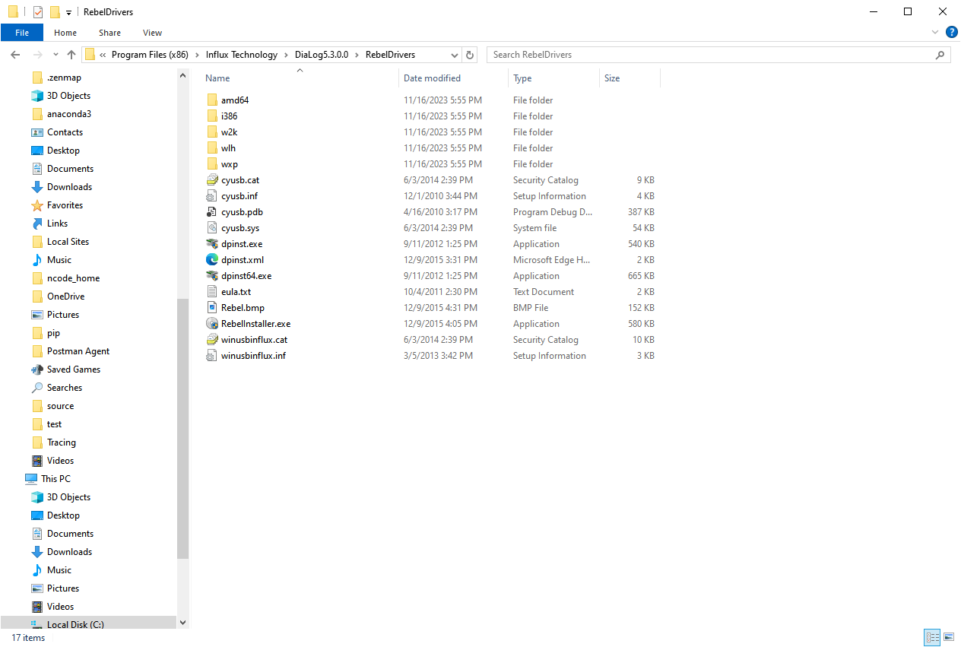Click navigation pane scroll up arrow
961x647 pixels.
(x=182, y=76)
